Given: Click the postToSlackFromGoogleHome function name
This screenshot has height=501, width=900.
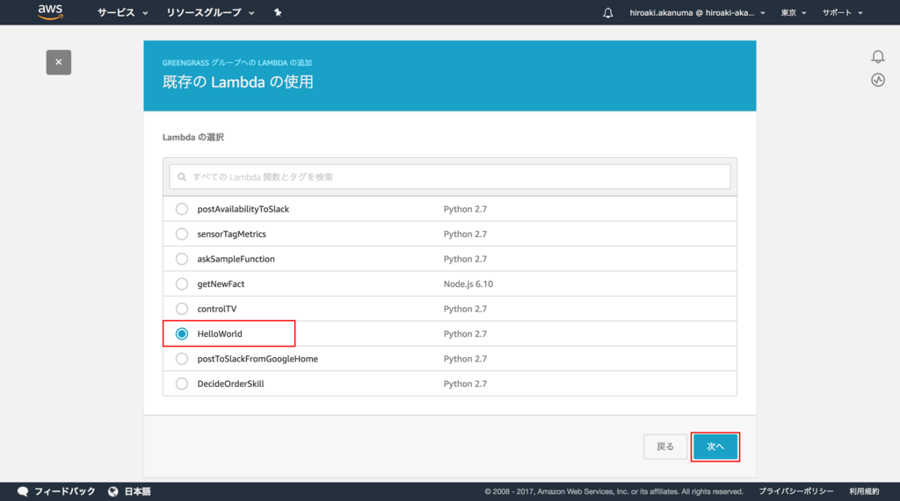Looking at the screenshot, I should coord(258,359).
